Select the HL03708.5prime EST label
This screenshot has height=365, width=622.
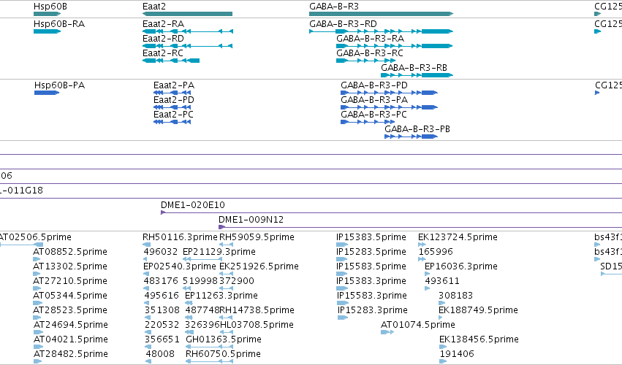[257, 325]
